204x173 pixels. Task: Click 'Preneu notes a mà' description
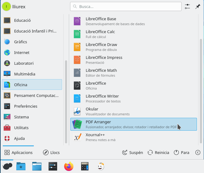point(100,140)
